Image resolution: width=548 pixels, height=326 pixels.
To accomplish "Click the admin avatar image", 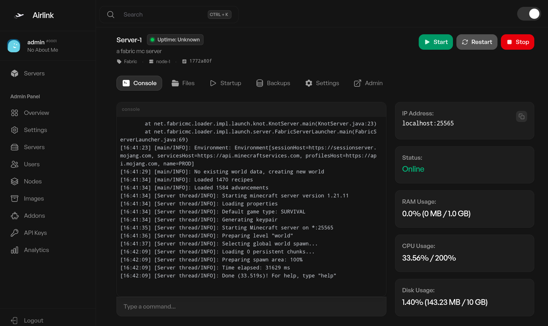I will point(14,46).
